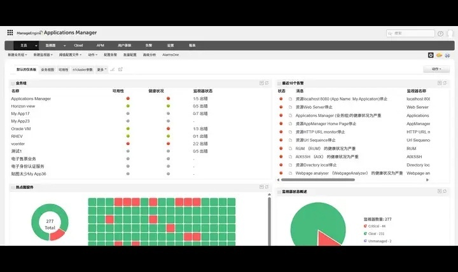Open dashboard in new window icon
This screenshot has width=458, height=272.
click(120, 69)
